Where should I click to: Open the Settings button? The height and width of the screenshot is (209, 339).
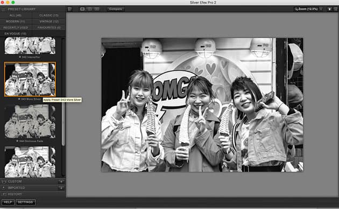25,203
